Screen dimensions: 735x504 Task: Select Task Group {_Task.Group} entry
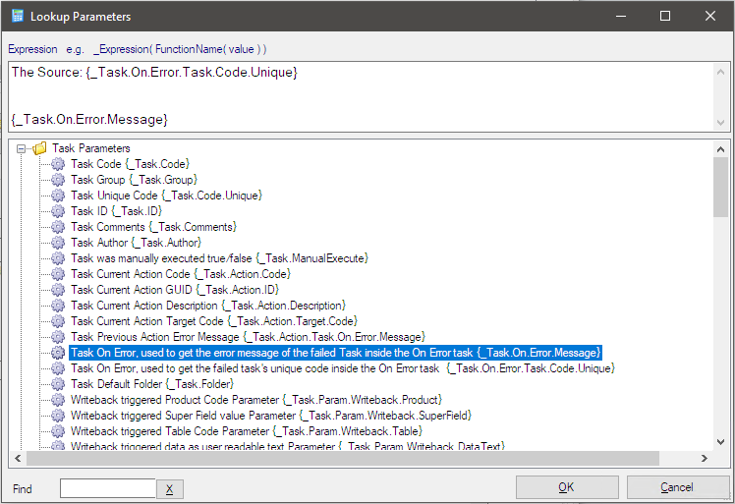tap(134, 180)
